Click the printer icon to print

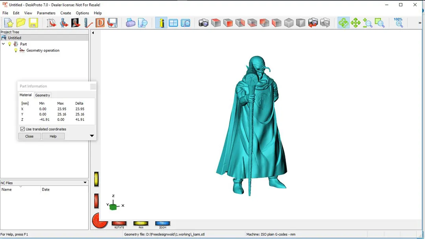[131, 23]
